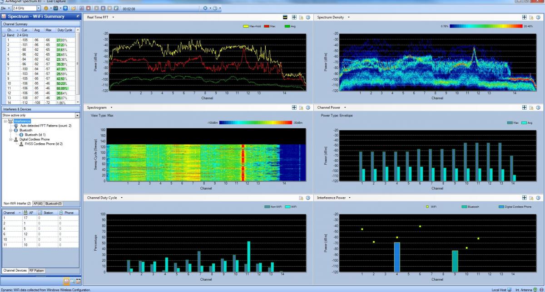The image size is (545, 292).
Task: Switch to the AP(46) tab
Action: 38,204
